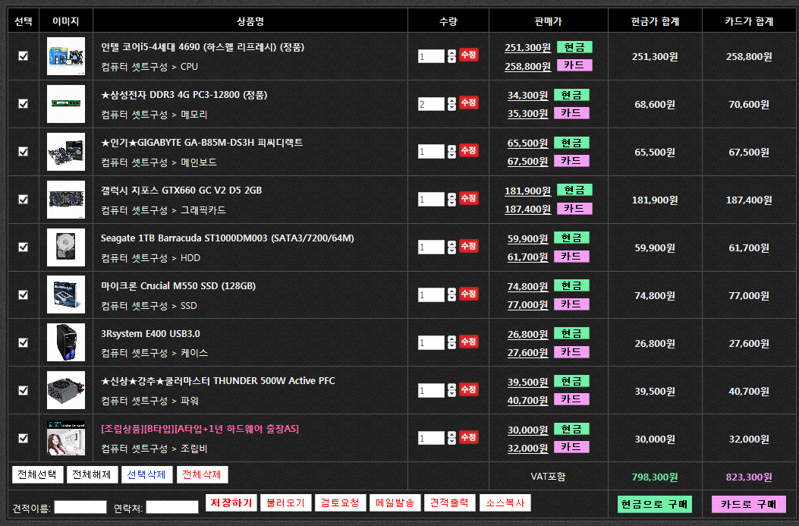Save the estimate with 저장하기
Viewport: 799px width, 526px height.
coord(231,502)
